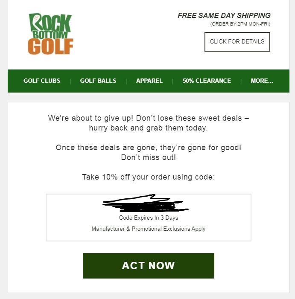
Task: Click the We're about to give up sentence
Action: pyautogui.click(x=149, y=118)
